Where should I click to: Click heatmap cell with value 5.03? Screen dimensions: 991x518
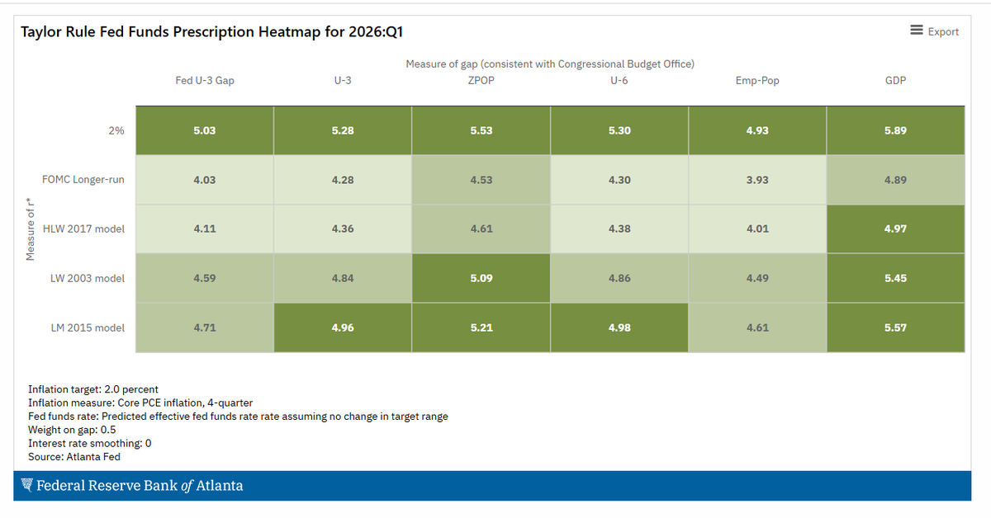pos(205,130)
